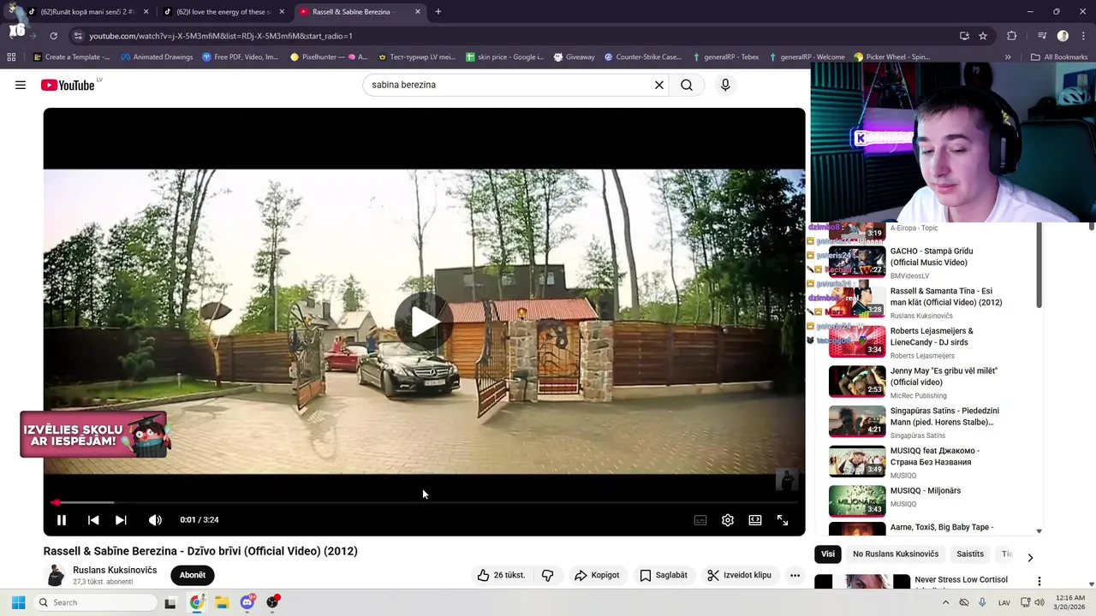Select the Visi filter chip
Image resolution: width=1096 pixels, height=616 pixels.
tap(828, 554)
